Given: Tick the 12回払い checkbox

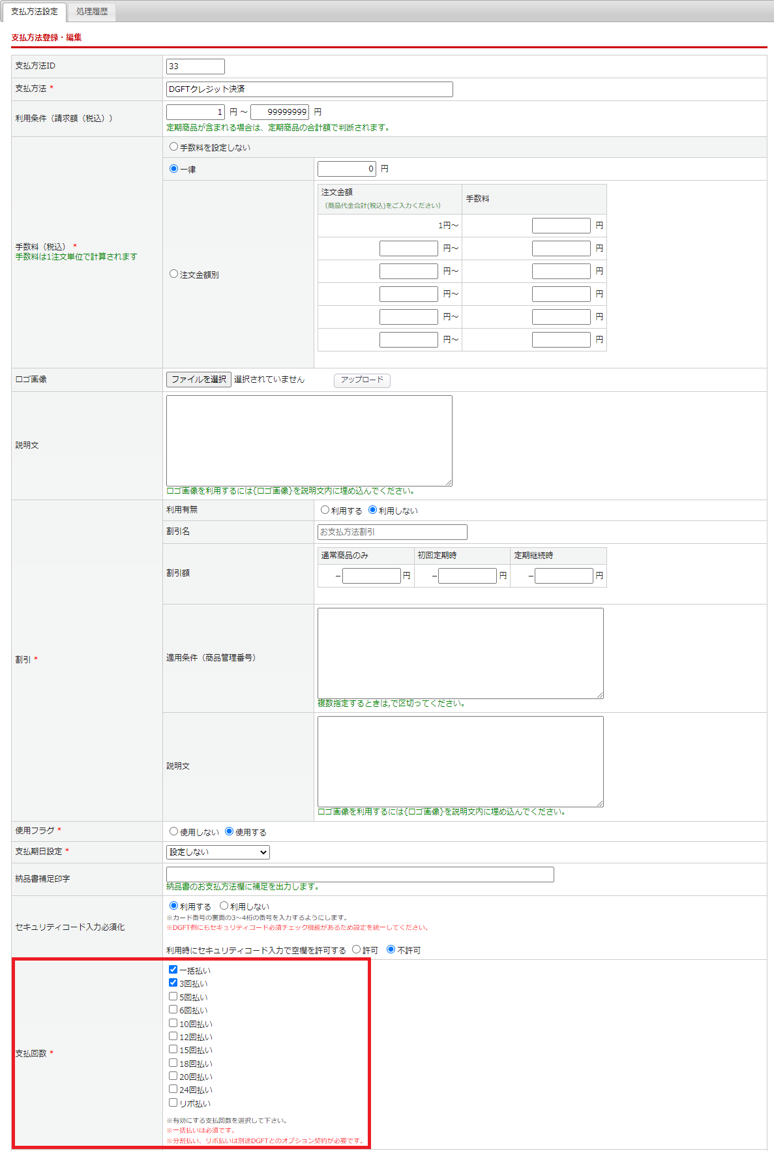Looking at the screenshot, I should coord(173,1036).
